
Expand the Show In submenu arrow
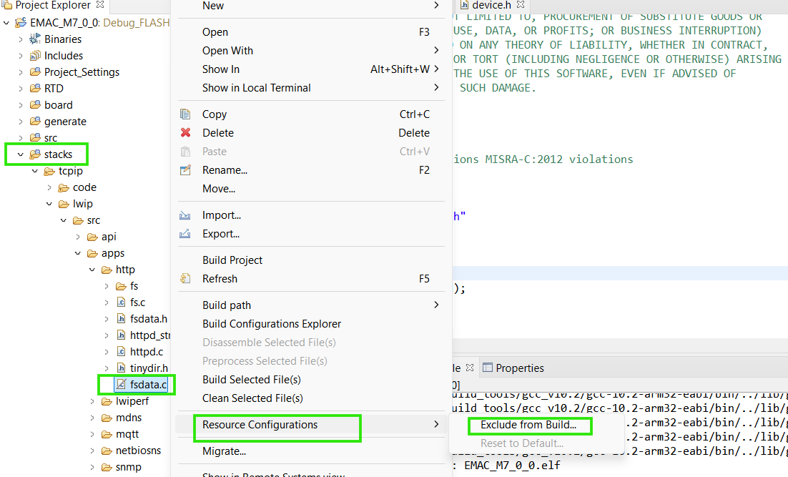tap(436, 69)
